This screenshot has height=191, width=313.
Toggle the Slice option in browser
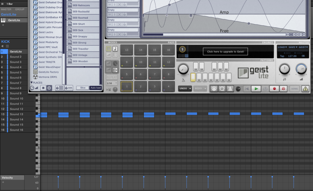pyautogui.click(x=83, y=88)
